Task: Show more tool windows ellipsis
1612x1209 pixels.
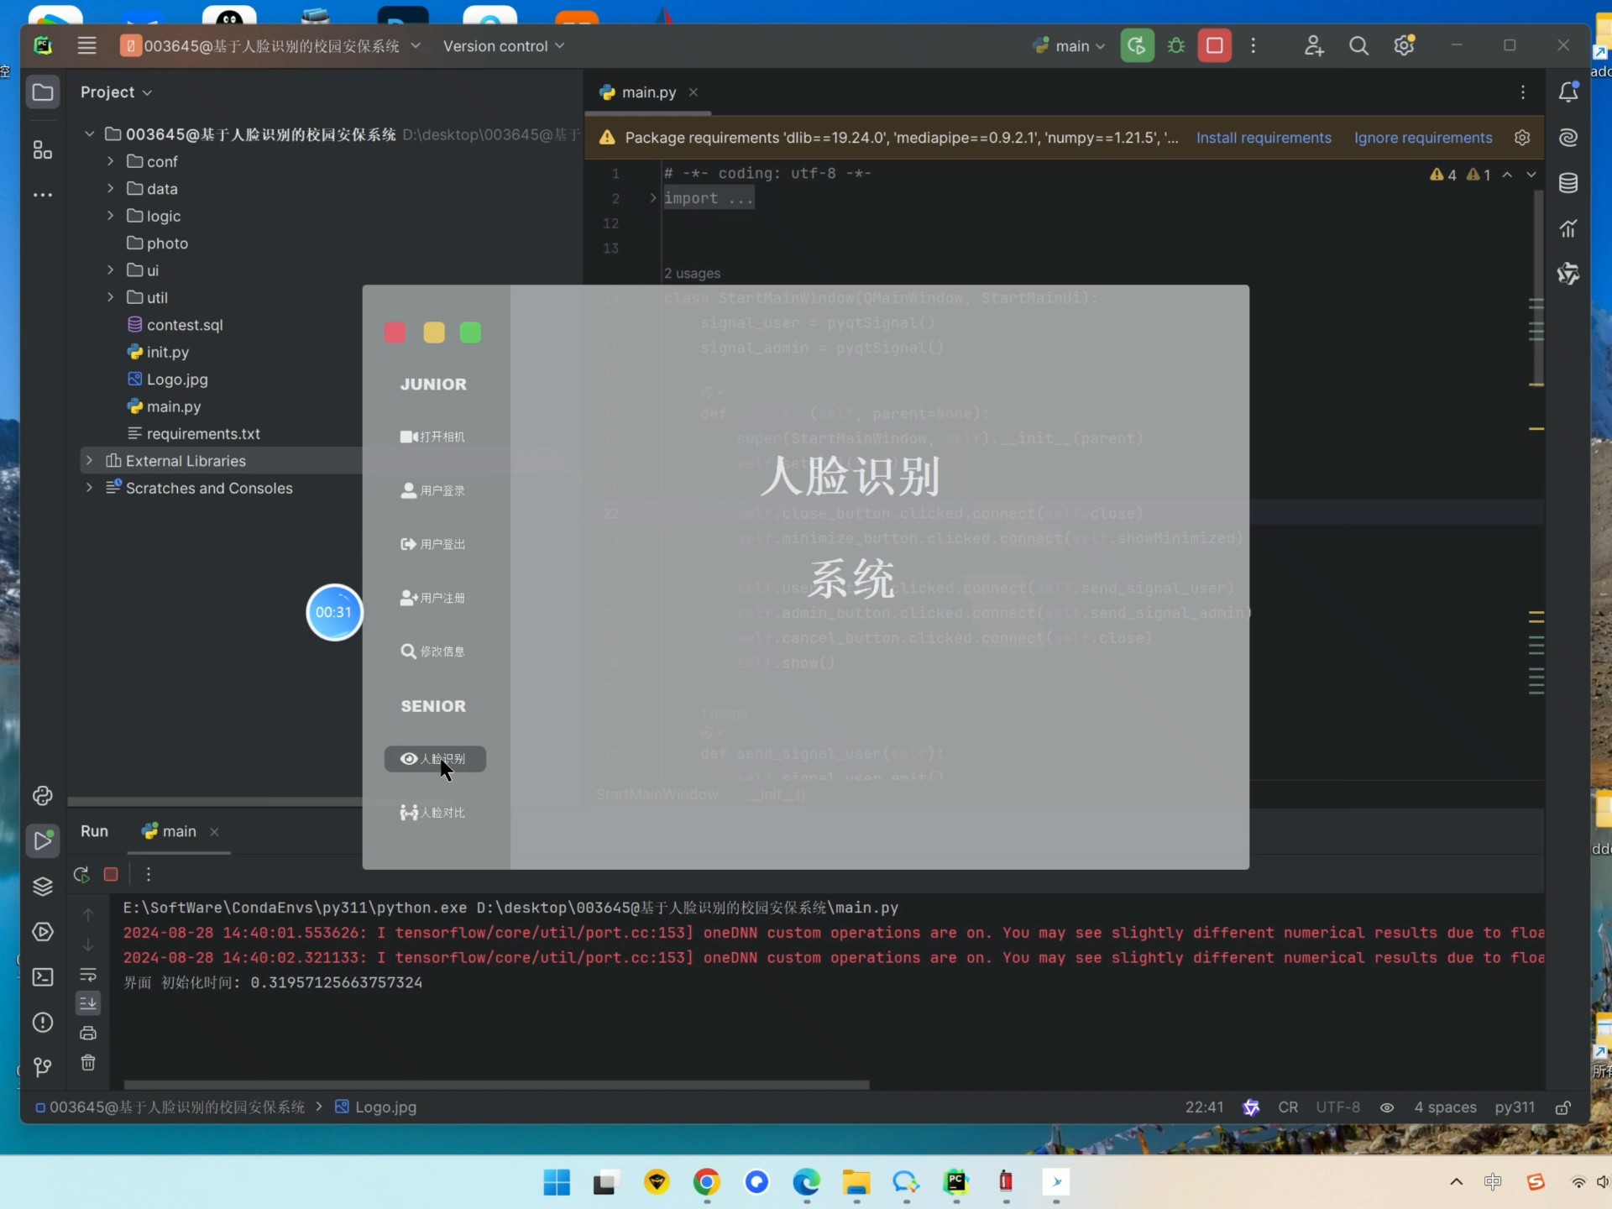Action: [x=43, y=195]
